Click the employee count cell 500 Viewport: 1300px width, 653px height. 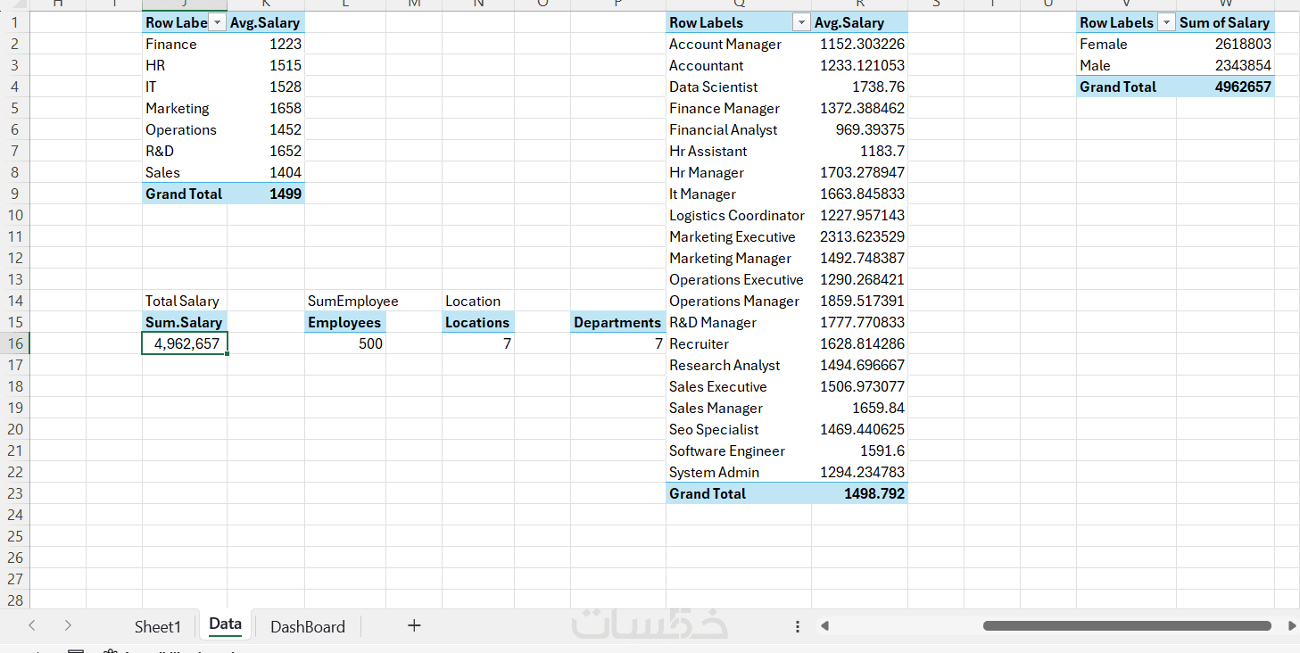(345, 343)
